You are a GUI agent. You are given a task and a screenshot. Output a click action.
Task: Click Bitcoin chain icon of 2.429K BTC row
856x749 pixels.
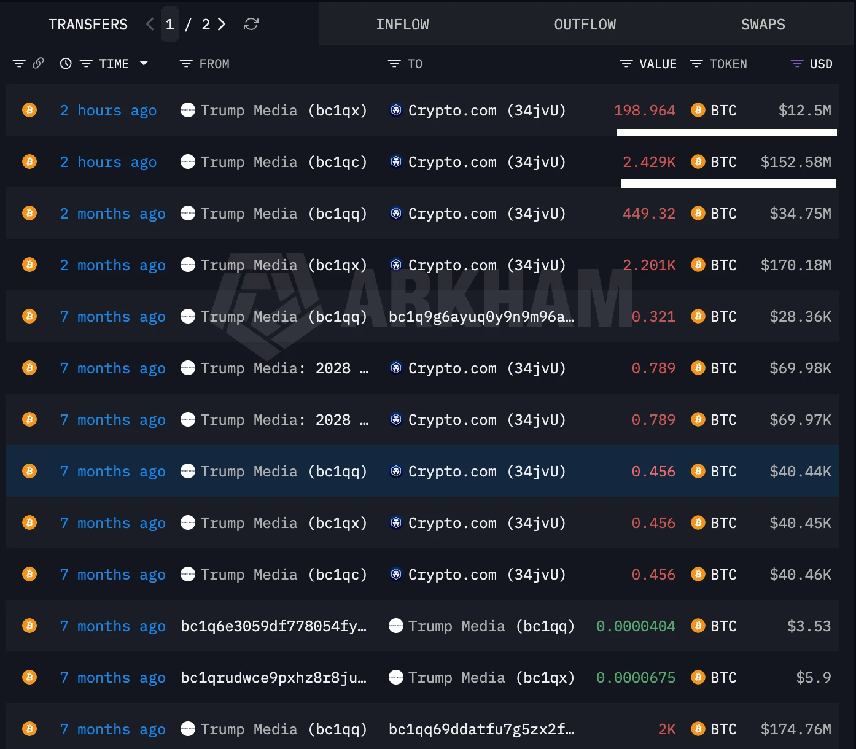click(29, 161)
